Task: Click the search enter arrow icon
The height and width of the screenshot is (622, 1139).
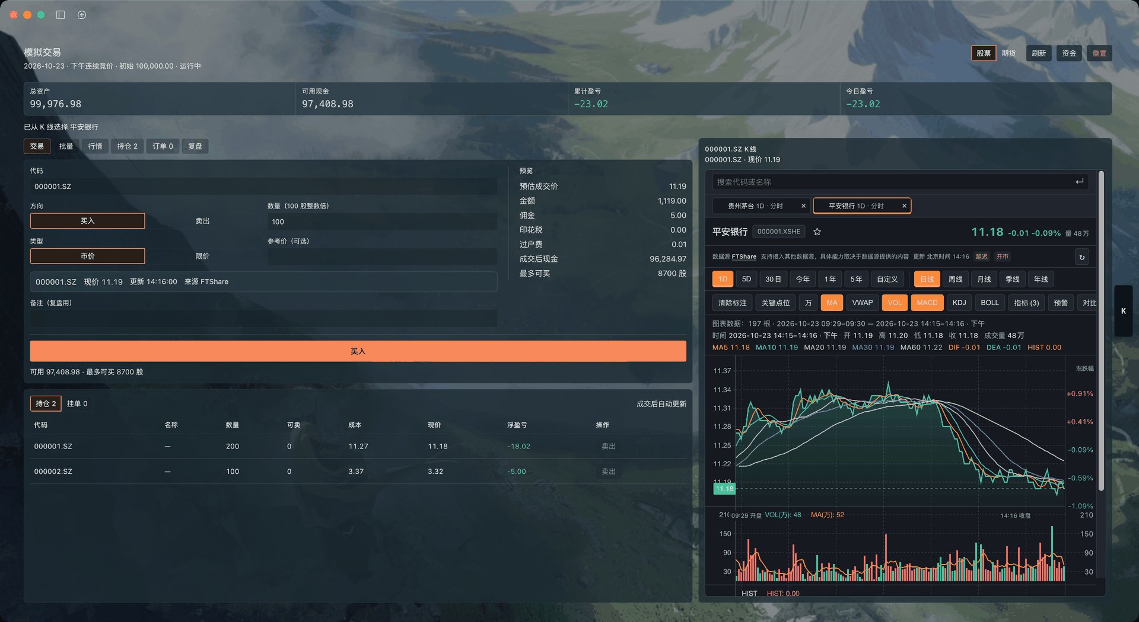Action: point(1079,182)
